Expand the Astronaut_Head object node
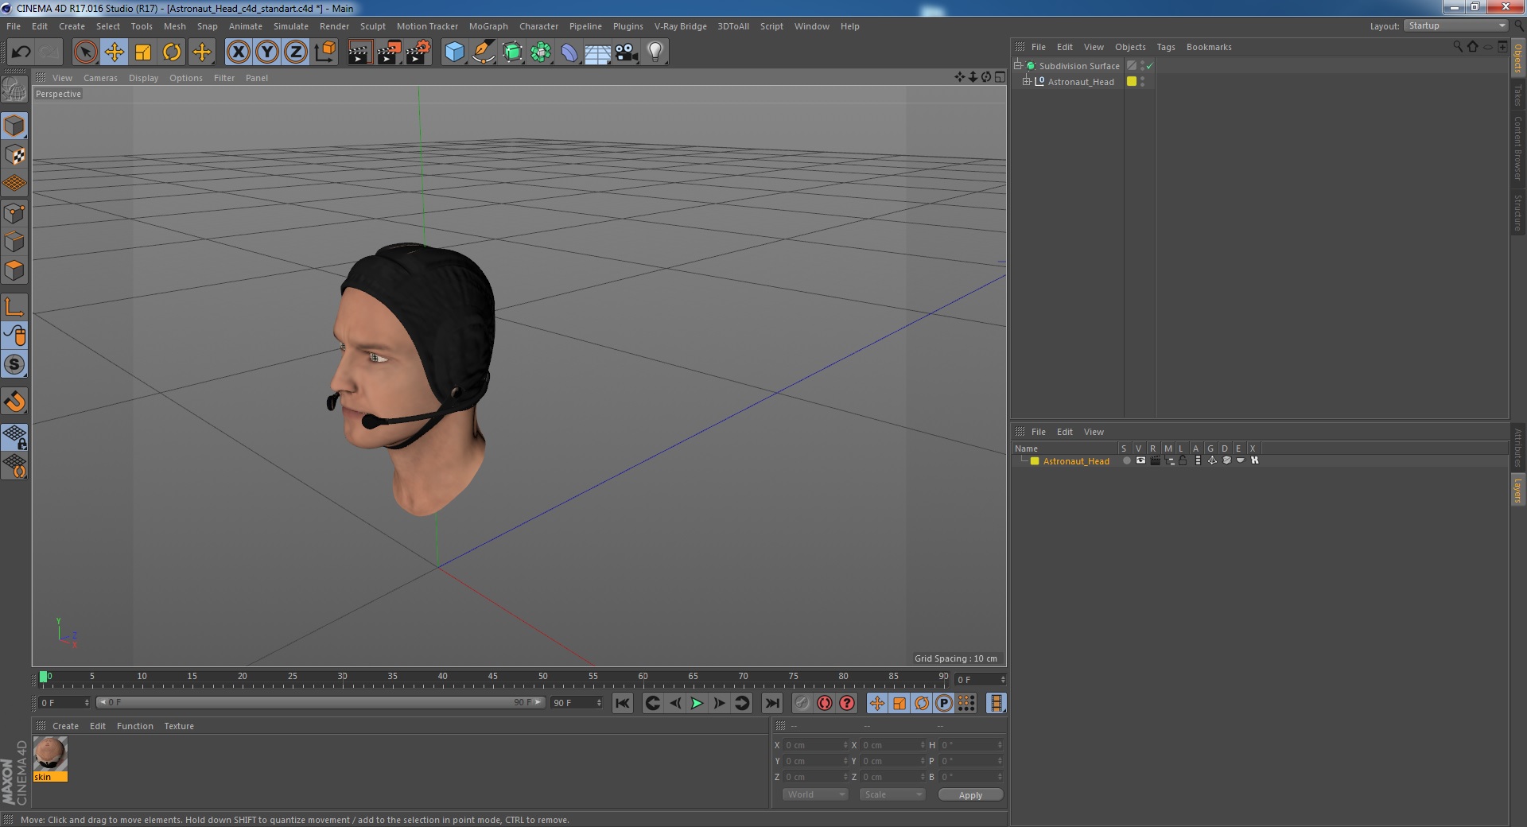Viewport: 1527px width, 827px height. [x=1027, y=81]
